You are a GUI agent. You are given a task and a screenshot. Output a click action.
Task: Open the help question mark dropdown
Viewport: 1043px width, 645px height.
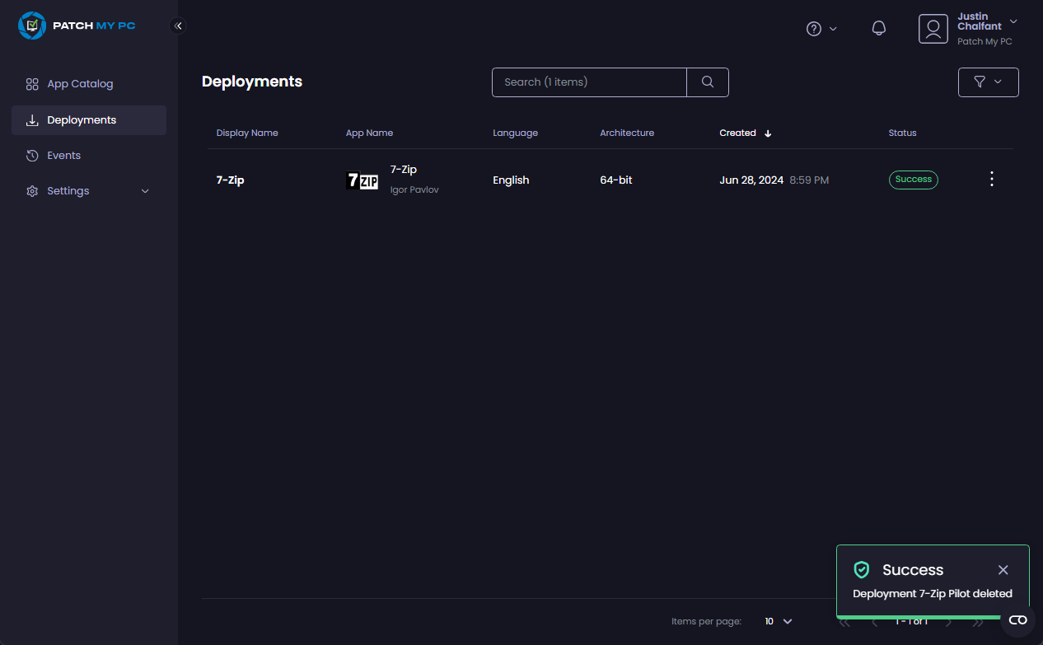(x=821, y=29)
